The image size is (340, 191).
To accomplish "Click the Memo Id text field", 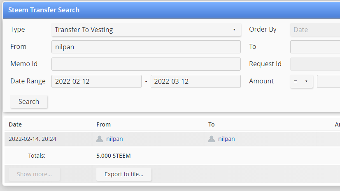I will coord(146,64).
